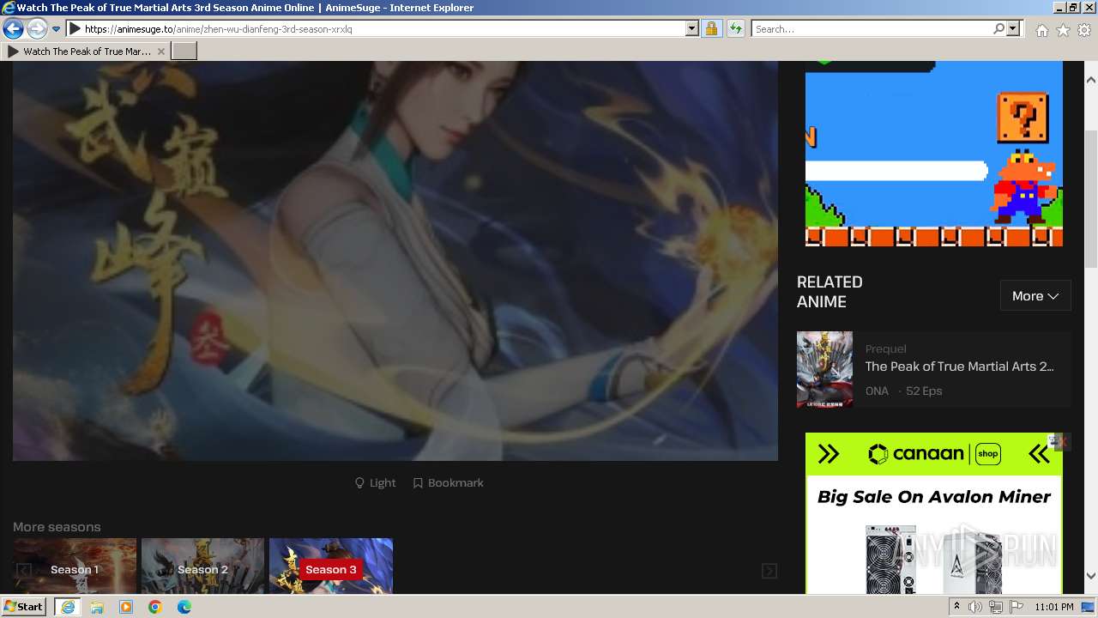Click the browser Forward arrow button
1098x618 pixels.
[x=37, y=29]
